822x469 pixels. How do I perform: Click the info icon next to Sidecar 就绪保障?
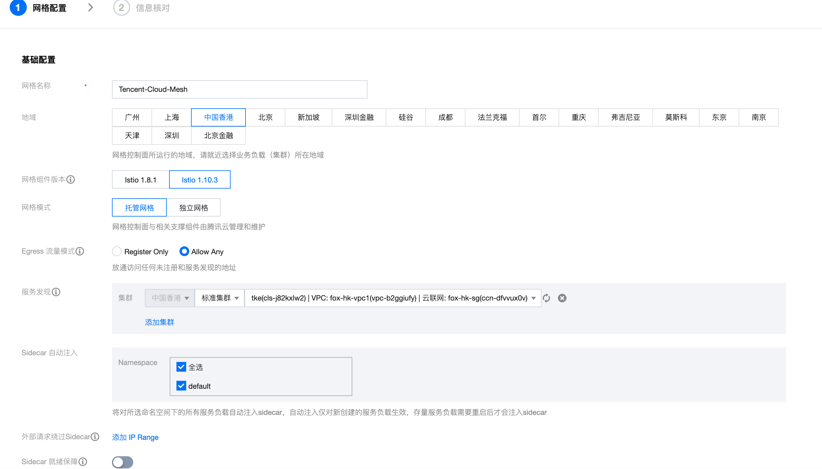coord(83,462)
